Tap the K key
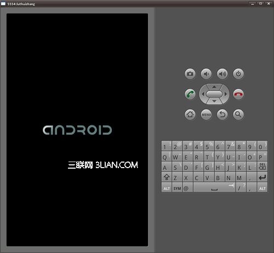Image resolution: width=274 pixels, height=253 pixels. click(241, 166)
